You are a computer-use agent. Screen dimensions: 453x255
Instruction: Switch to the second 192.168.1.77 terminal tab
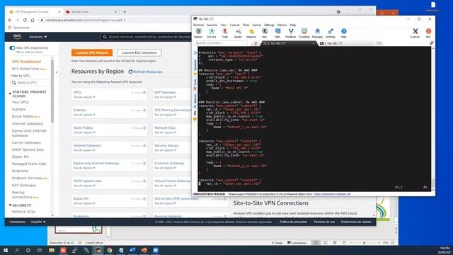pos(345,43)
